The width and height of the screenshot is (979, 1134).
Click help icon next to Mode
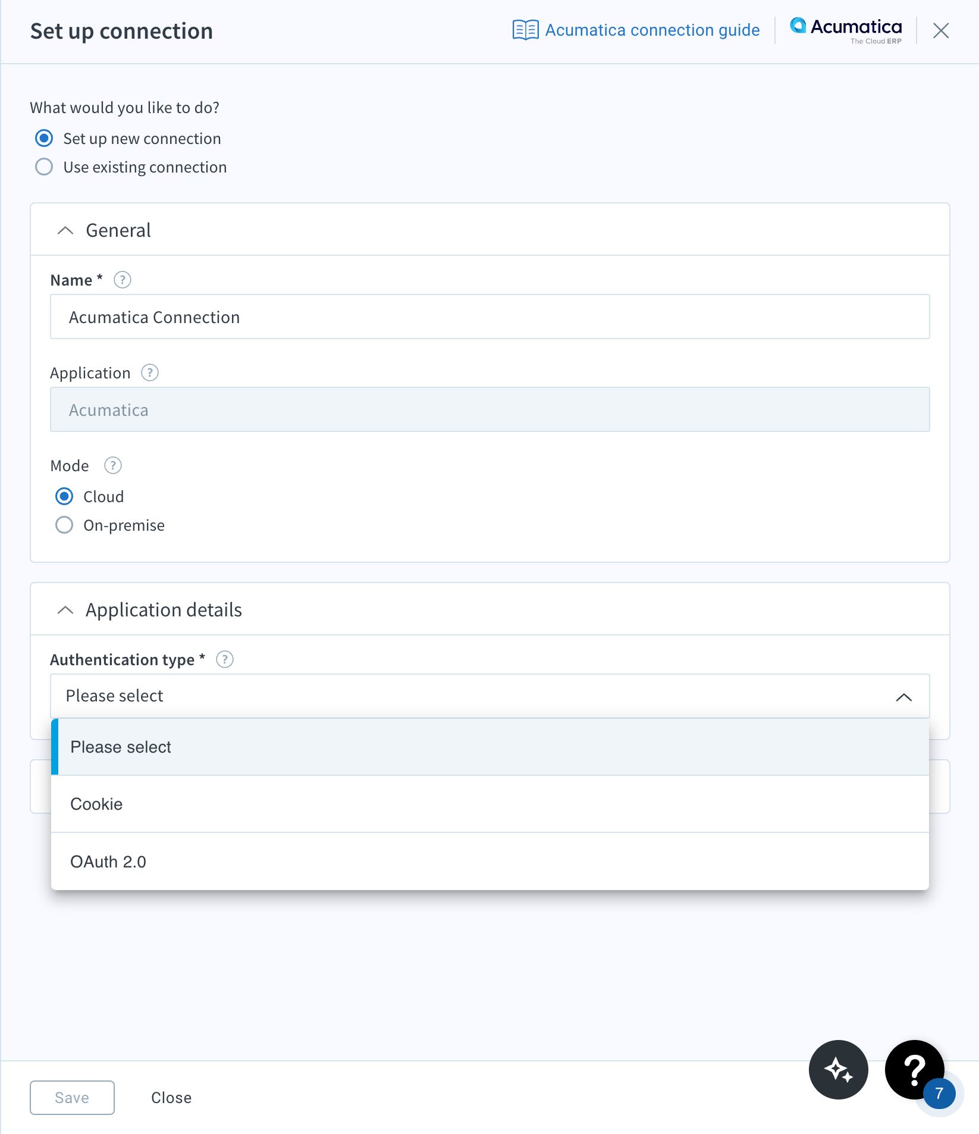click(113, 465)
